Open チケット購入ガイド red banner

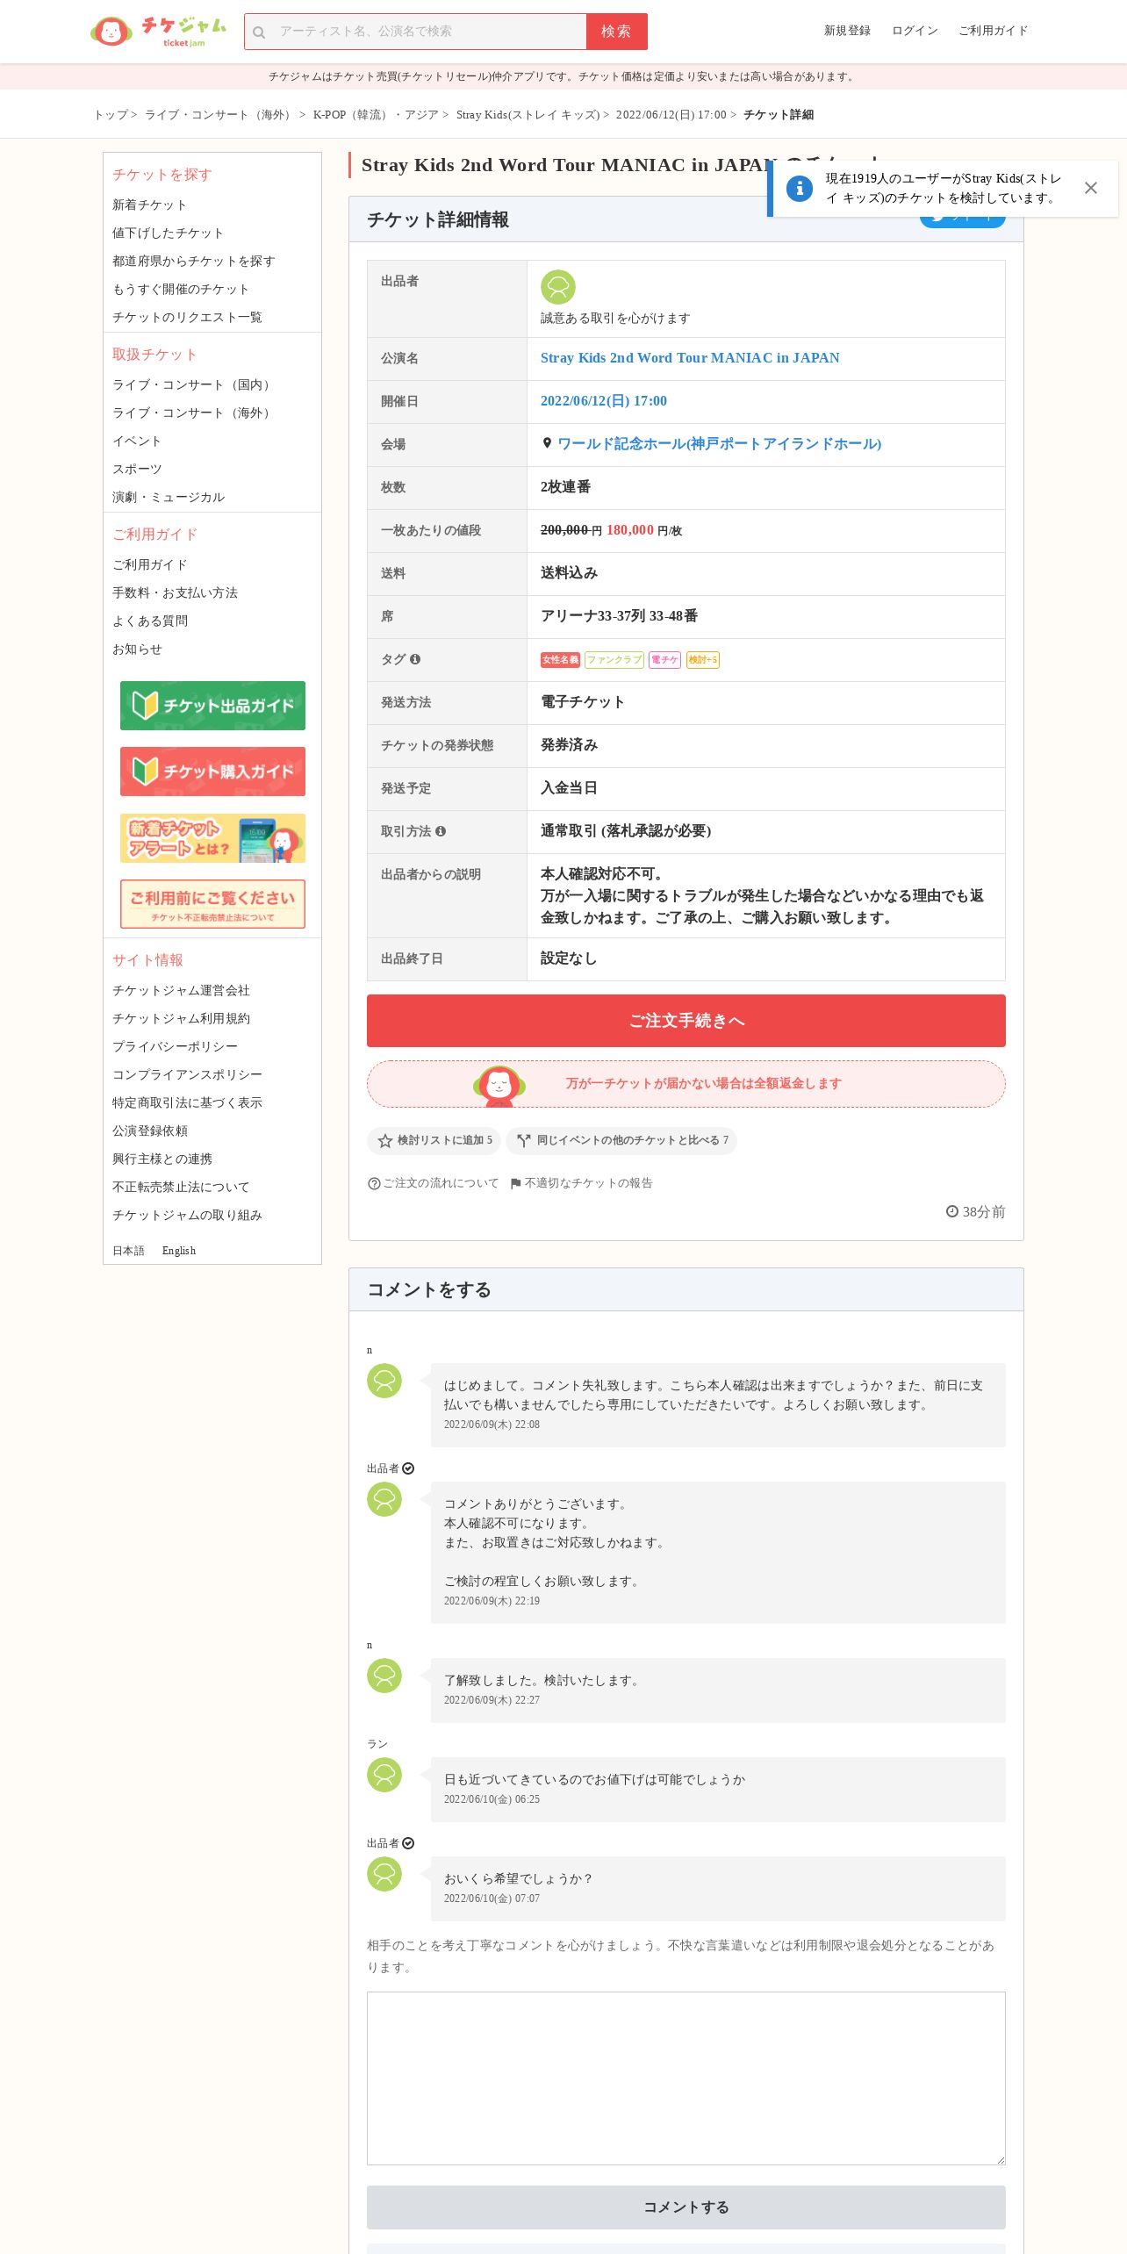[212, 772]
